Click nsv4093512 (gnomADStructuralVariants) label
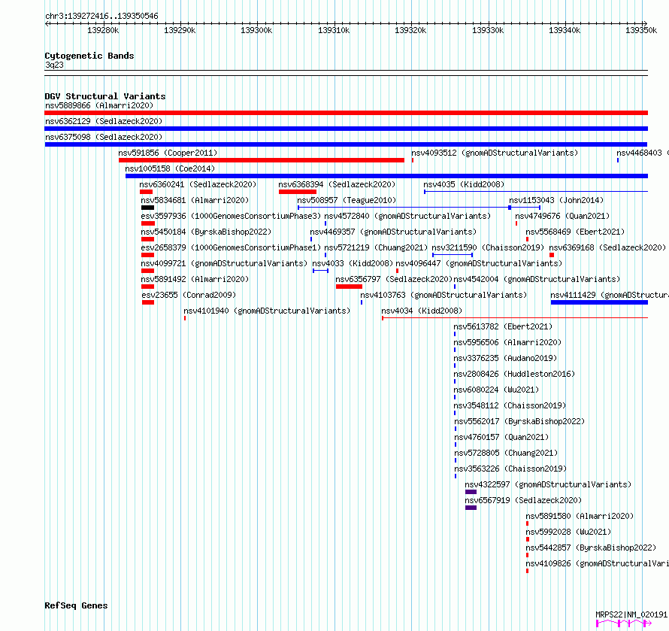669x631 pixels. (495, 153)
